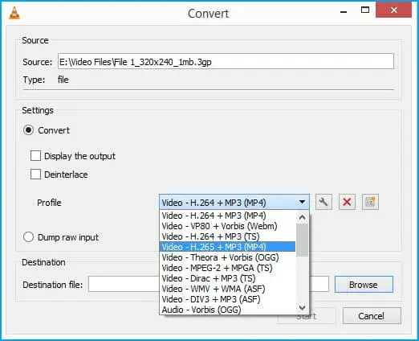
Task: Enable Display the output checkbox
Action: click(x=35, y=156)
